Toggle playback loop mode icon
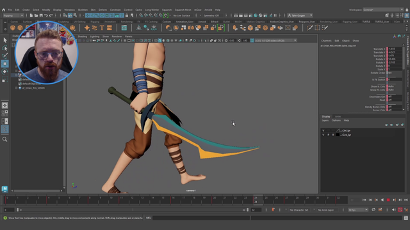The height and width of the screenshot is (230, 410). (x=373, y=210)
